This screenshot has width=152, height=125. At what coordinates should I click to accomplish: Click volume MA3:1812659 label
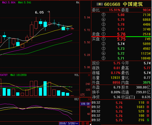pyautogui.click(x=18, y=75)
